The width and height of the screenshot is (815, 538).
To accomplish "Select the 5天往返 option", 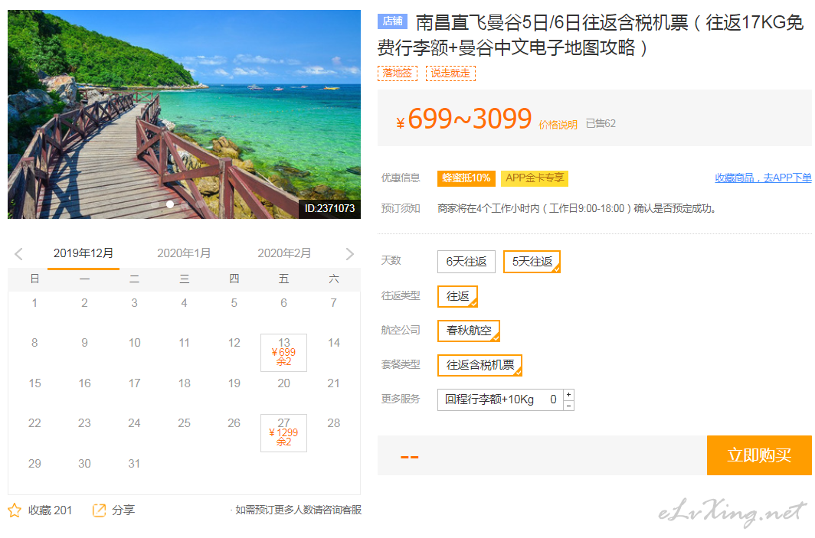I will click(x=532, y=262).
